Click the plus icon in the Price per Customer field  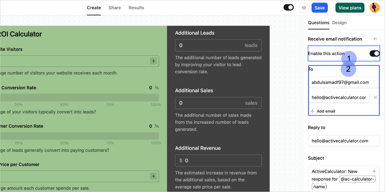coord(153,176)
